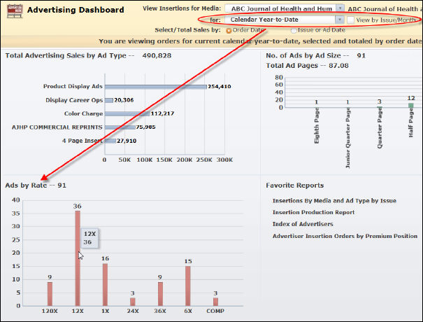
Task: Click the 36X rate bar
Action: point(160,294)
